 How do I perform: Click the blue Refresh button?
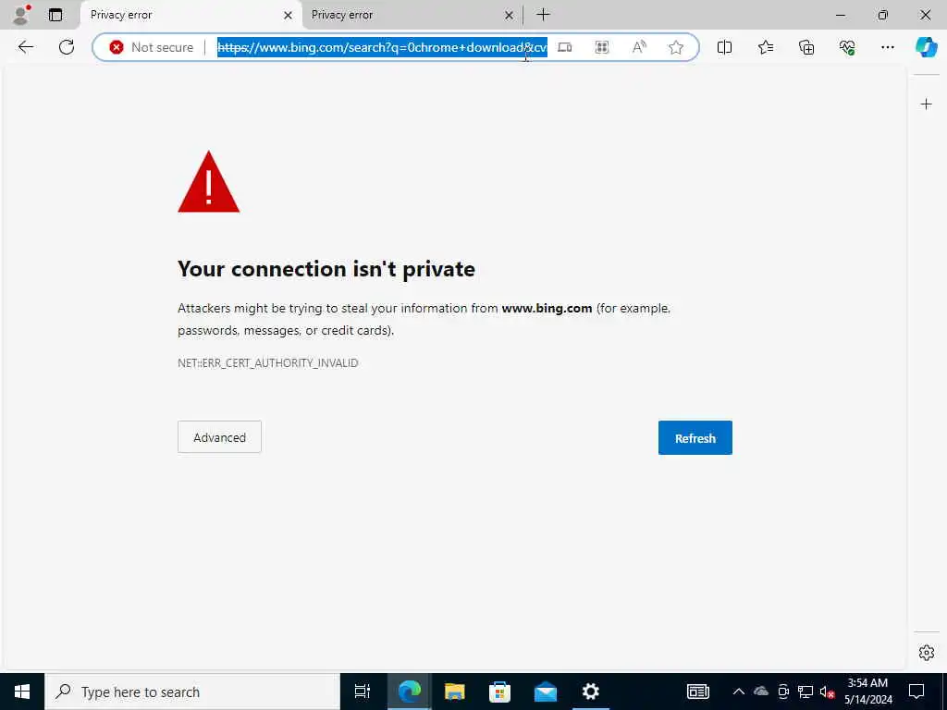[695, 437]
